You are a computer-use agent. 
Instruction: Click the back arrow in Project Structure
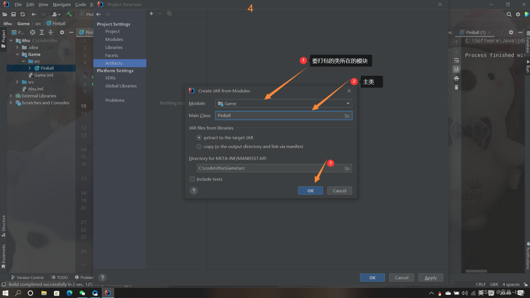point(99,14)
